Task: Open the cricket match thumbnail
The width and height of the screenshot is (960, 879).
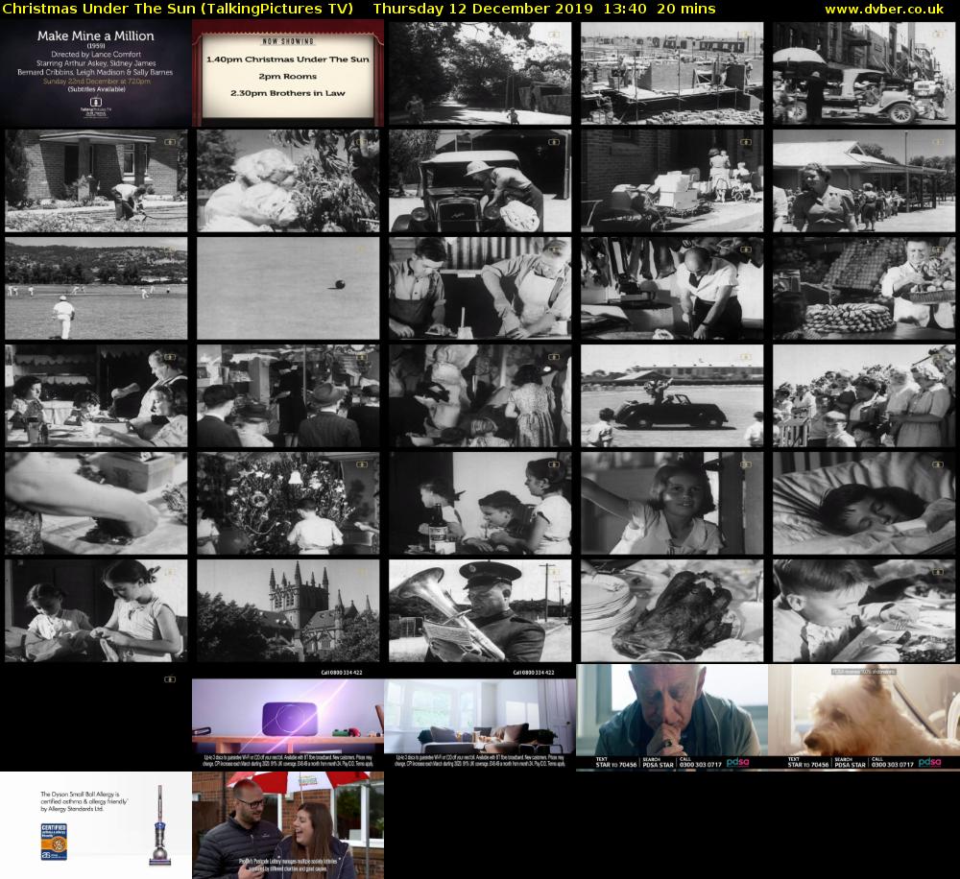Action: click(x=96, y=288)
